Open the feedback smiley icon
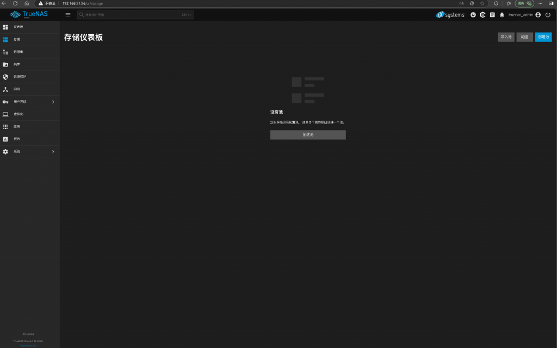 click(473, 15)
